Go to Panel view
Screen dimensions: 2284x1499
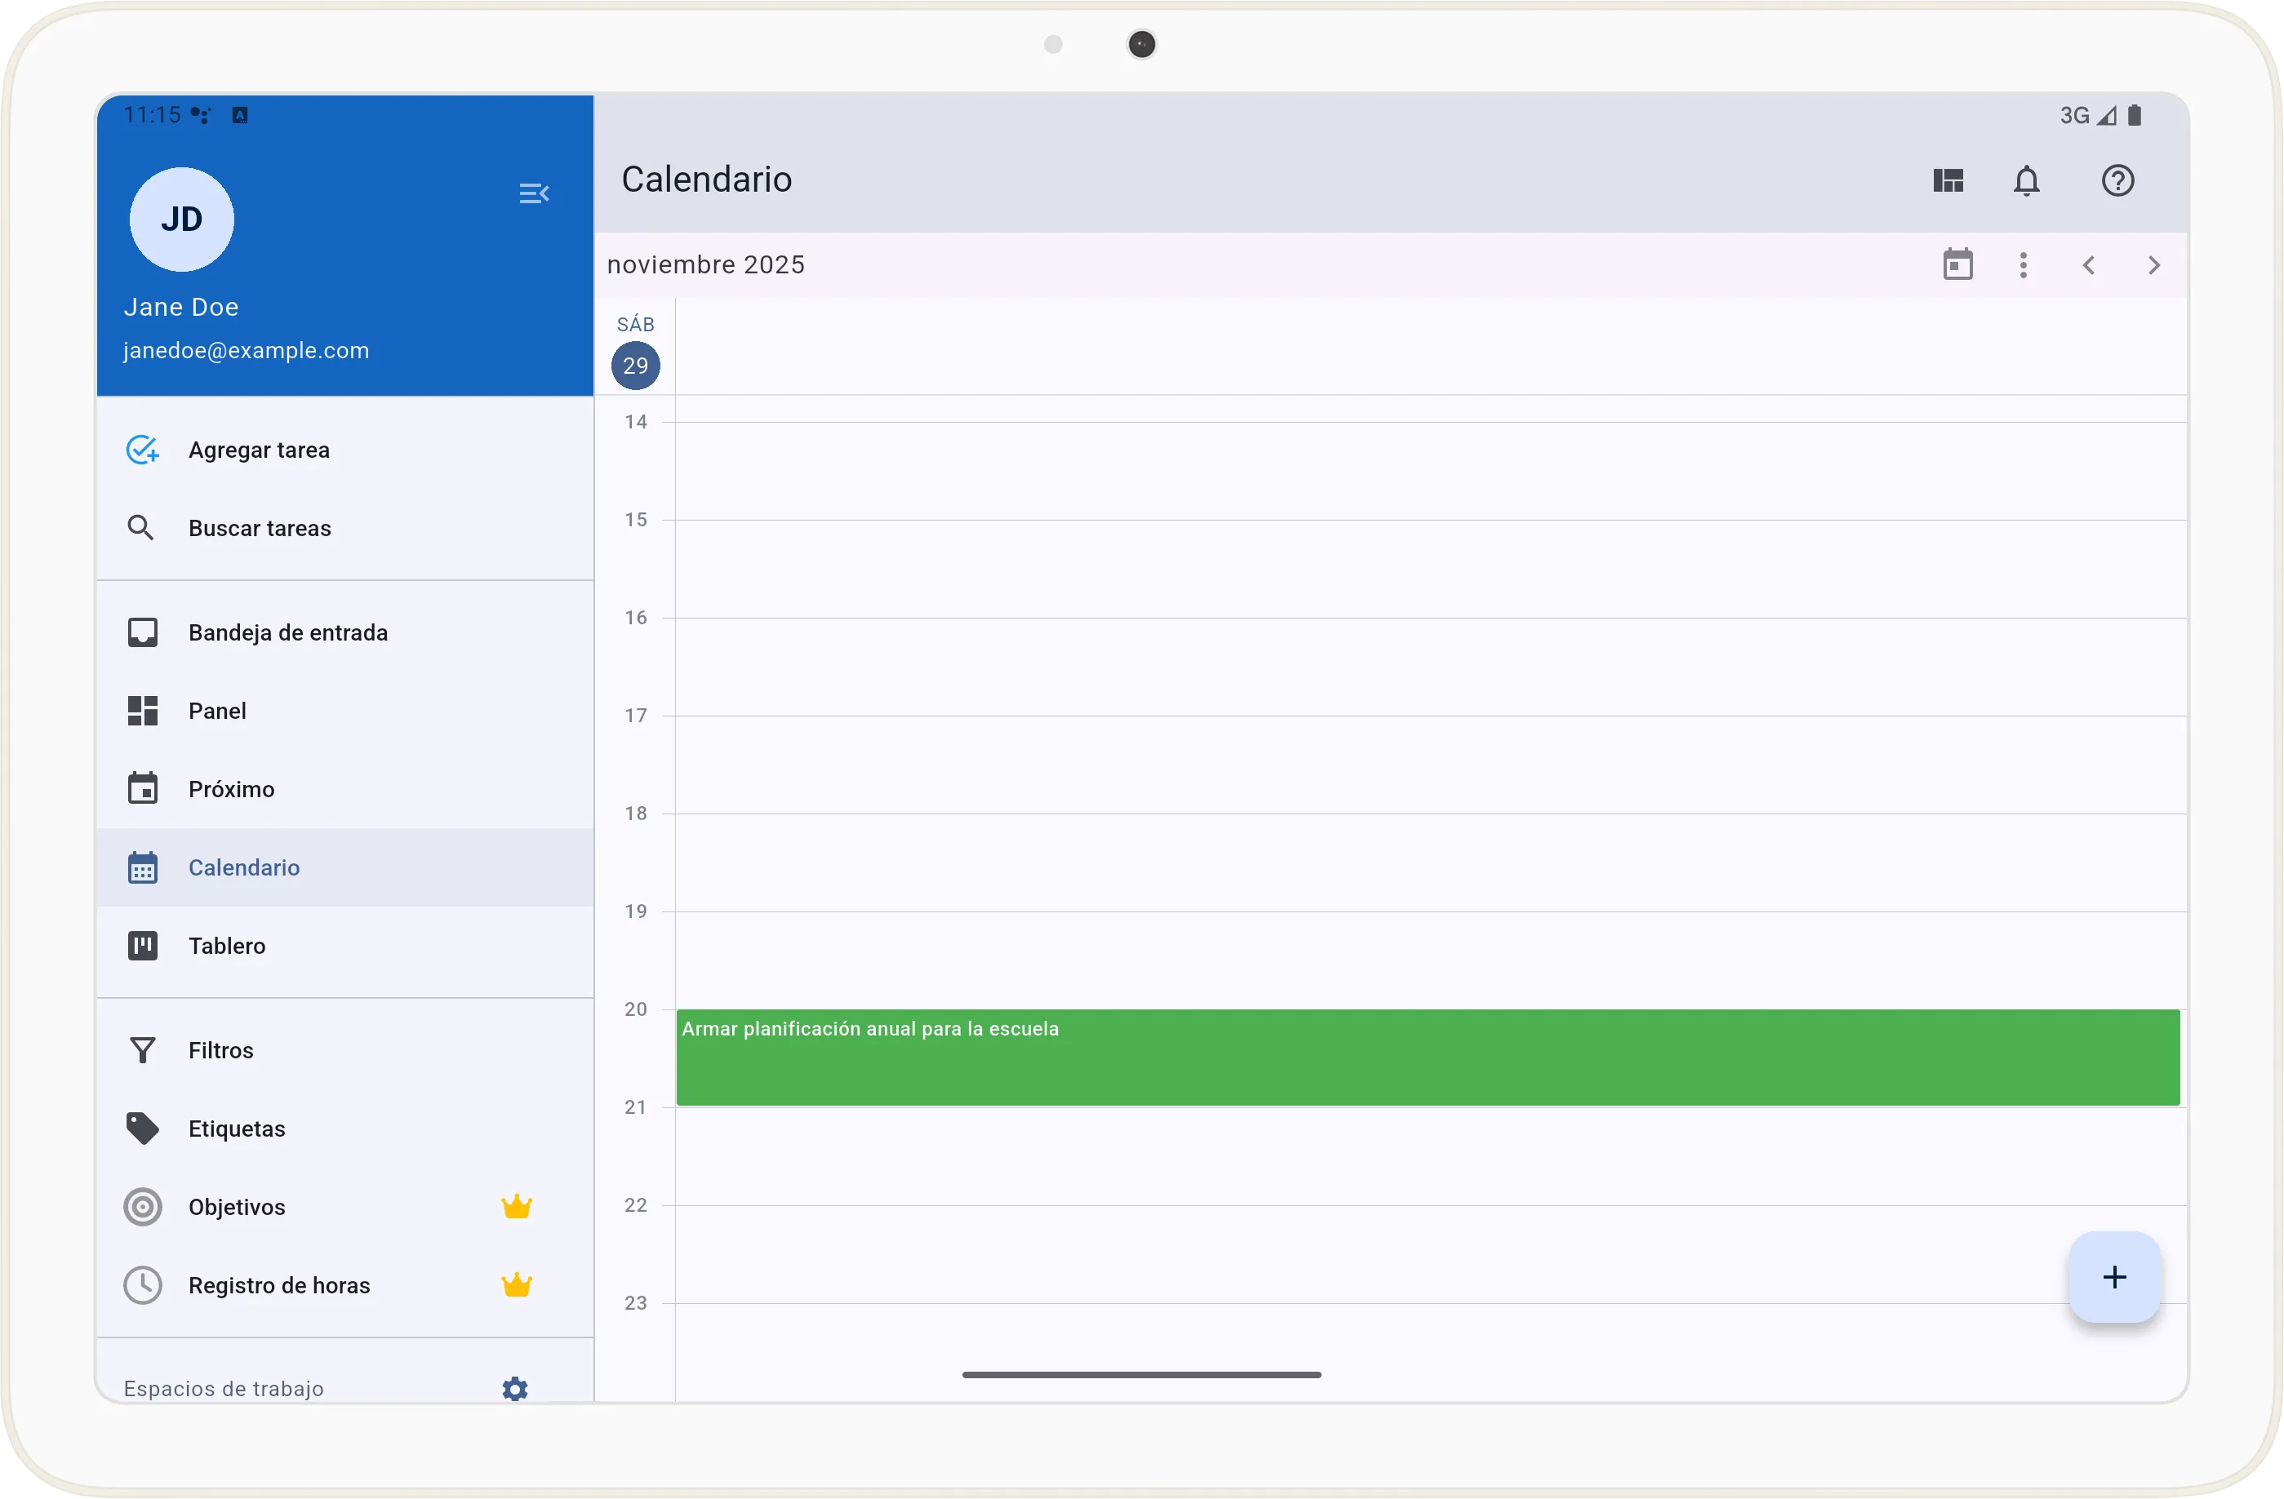coord(218,711)
